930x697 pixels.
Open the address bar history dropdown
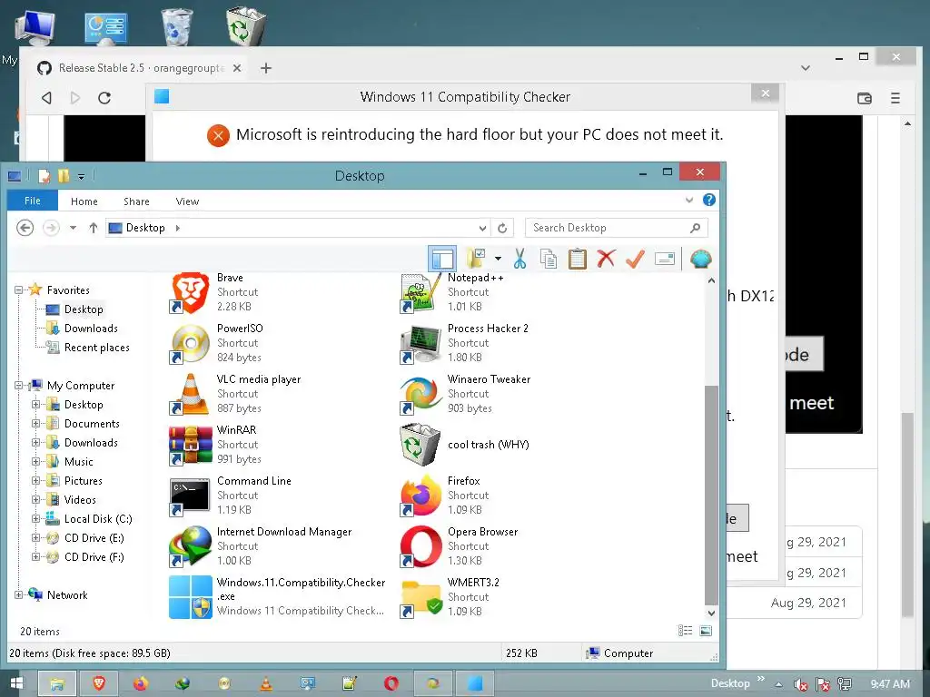tap(483, 228)
